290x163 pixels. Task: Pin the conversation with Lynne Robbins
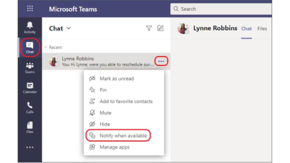pos(103,90)
